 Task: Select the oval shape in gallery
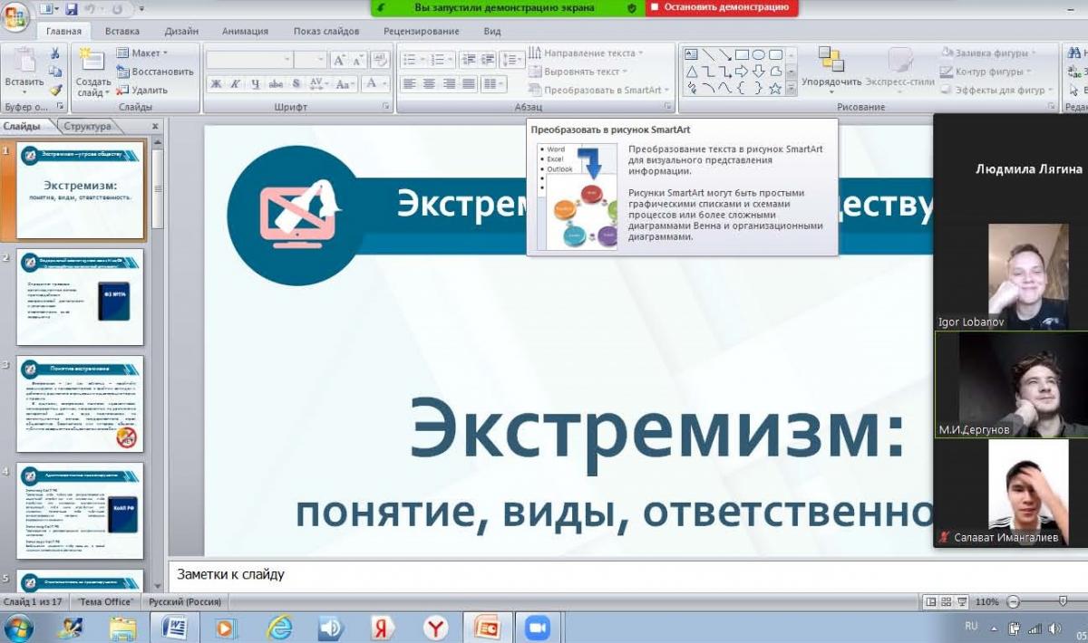(x=760, y=54)
